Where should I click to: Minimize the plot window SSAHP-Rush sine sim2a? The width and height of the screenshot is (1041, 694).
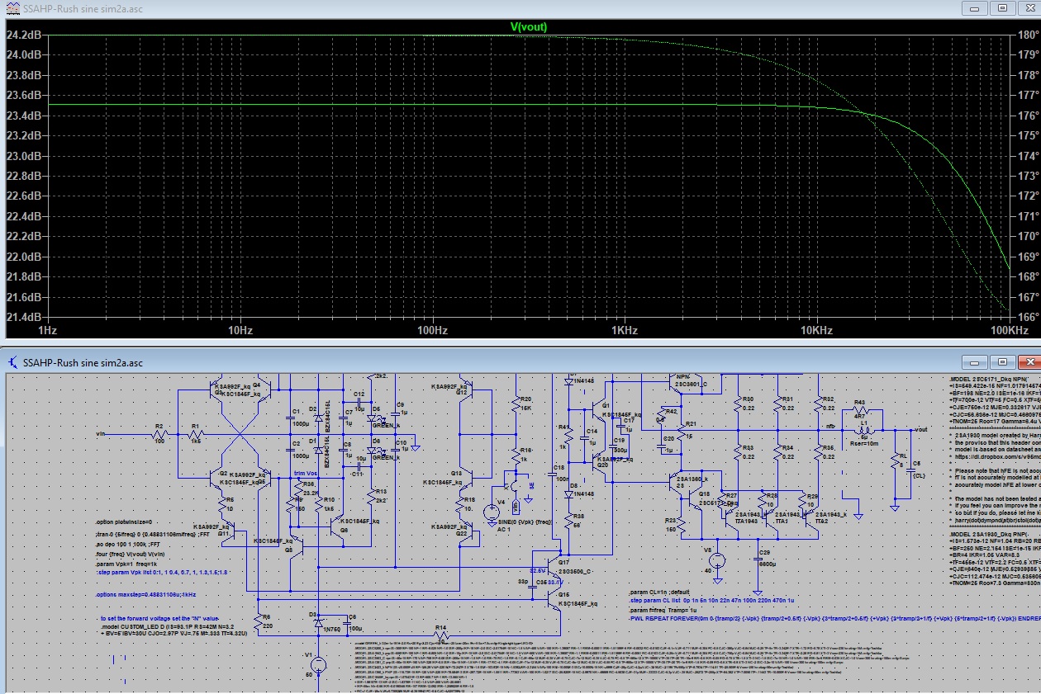tap(977, 7)
